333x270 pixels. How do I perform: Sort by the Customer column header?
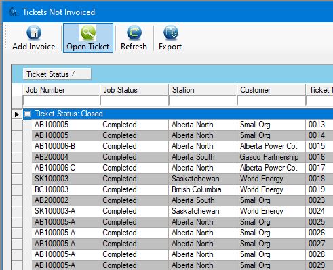pos(271,90)
